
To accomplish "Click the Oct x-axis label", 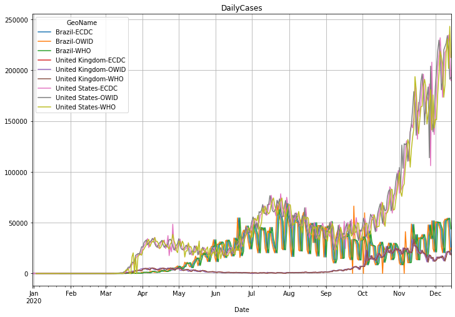I will click(362, 293).
